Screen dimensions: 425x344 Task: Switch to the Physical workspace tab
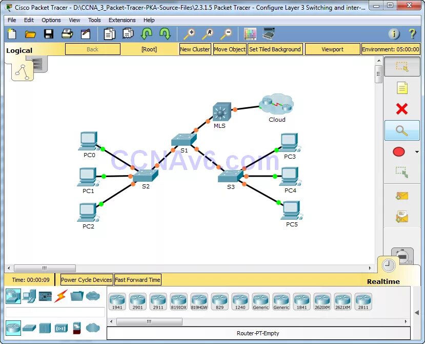click(x=40, y=64)
